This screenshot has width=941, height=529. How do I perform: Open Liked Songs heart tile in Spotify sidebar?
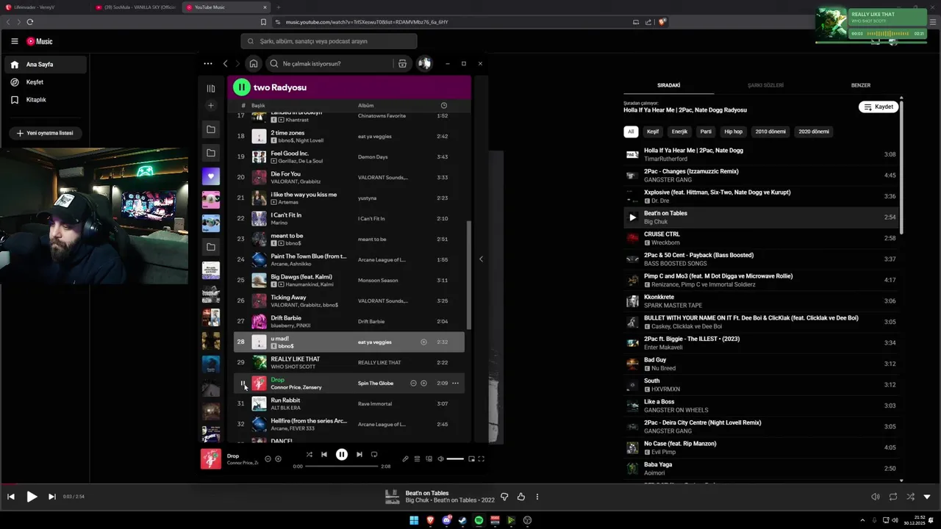coord(211,176)
